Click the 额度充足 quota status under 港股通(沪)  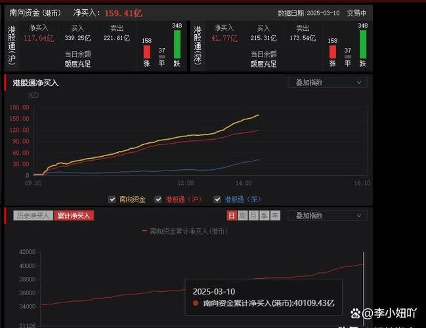tap(77, 64)
